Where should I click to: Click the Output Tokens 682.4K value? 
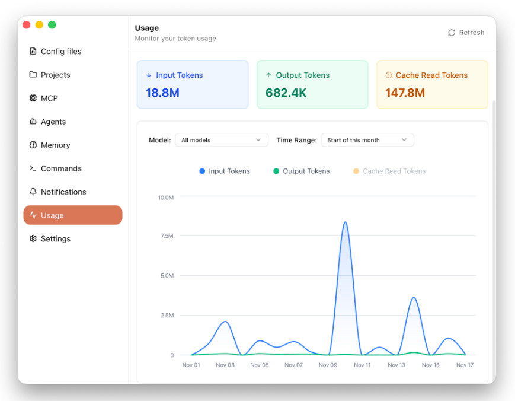point(286,93)
